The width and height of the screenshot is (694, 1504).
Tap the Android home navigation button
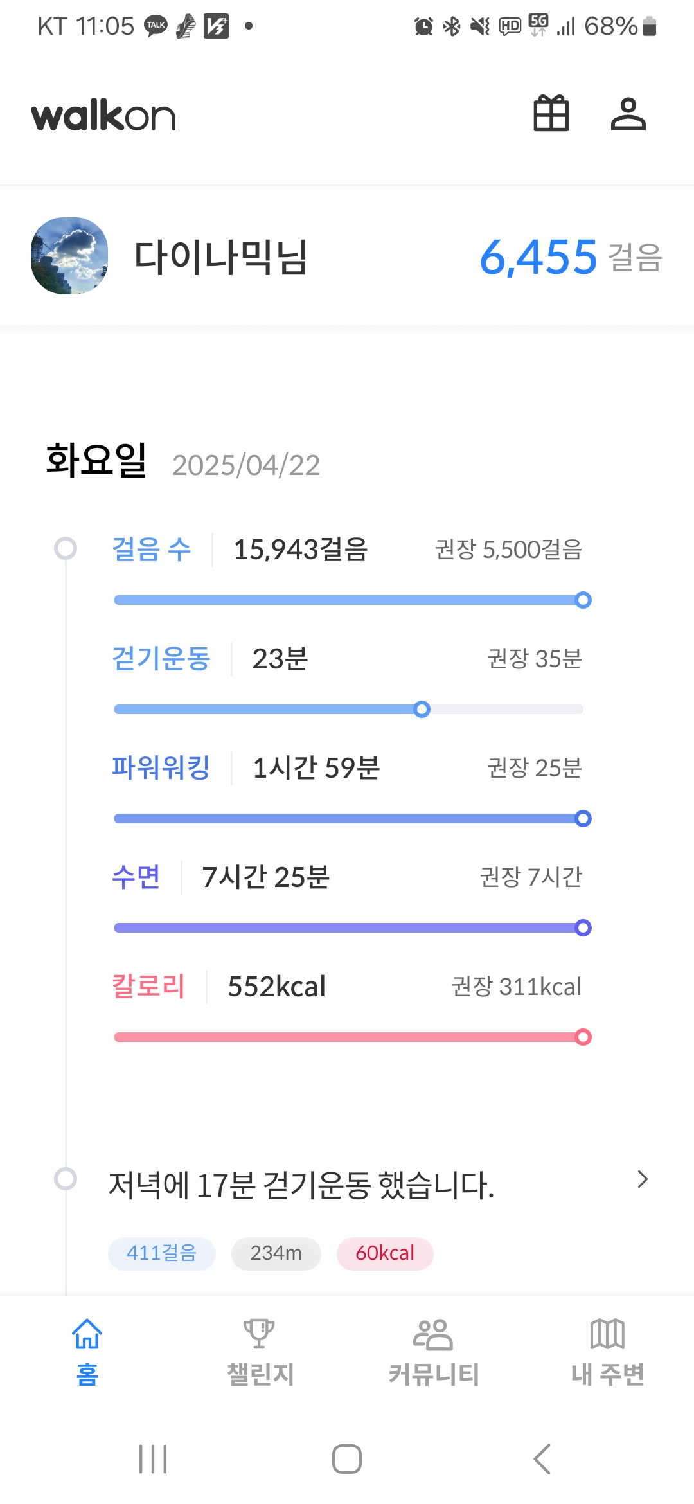[347, 1459]
